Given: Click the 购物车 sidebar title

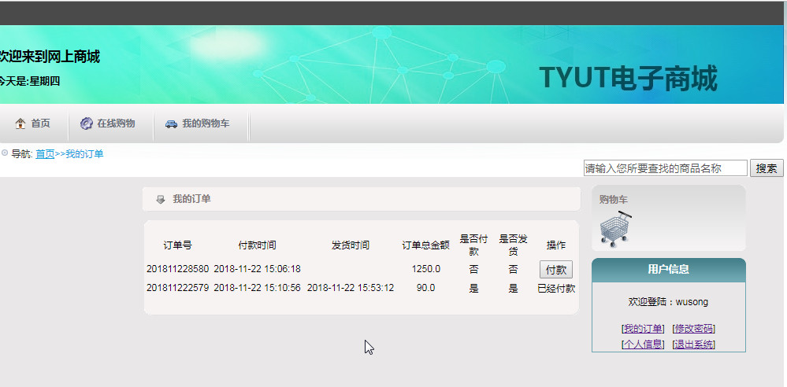Looking at the screenshot, I should point(614,200).
